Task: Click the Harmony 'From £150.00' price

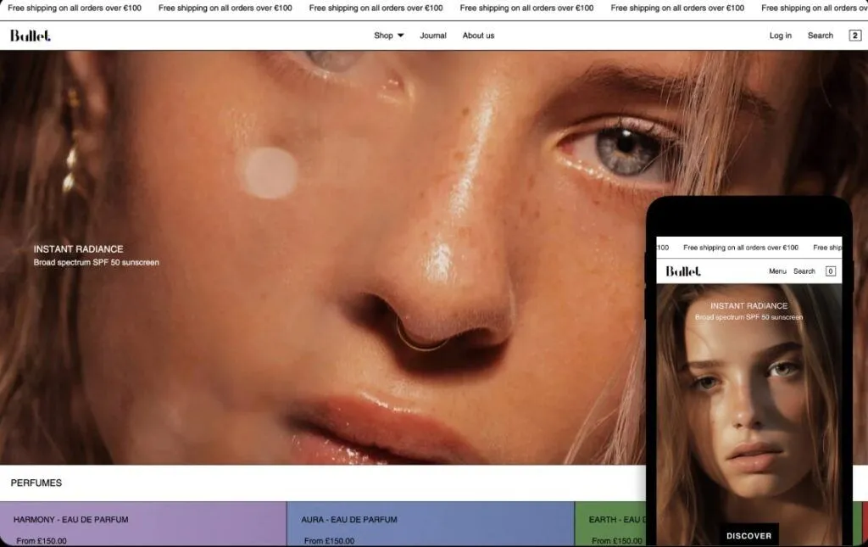Action: point(42,541)
